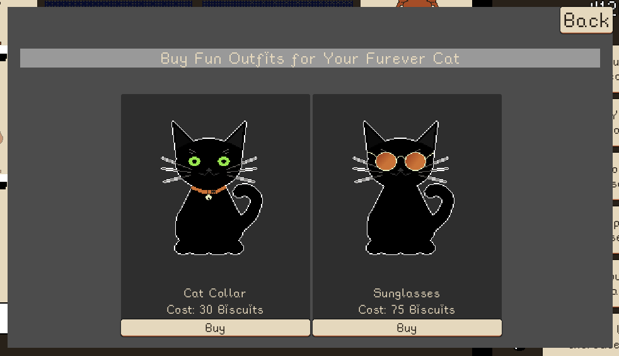Click the 'Buy Fun Outfits' title banner
This screenshot has height=356, width=619.
[310, 59]
